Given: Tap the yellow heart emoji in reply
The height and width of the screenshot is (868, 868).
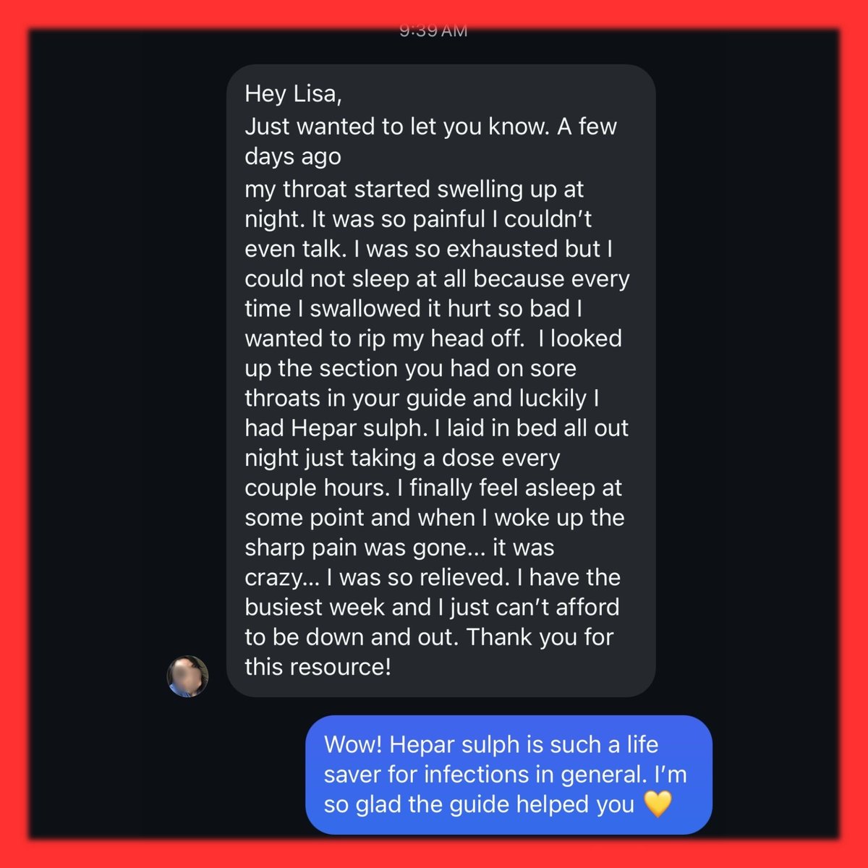Looking at the screenshot, I should coord(657,804).
